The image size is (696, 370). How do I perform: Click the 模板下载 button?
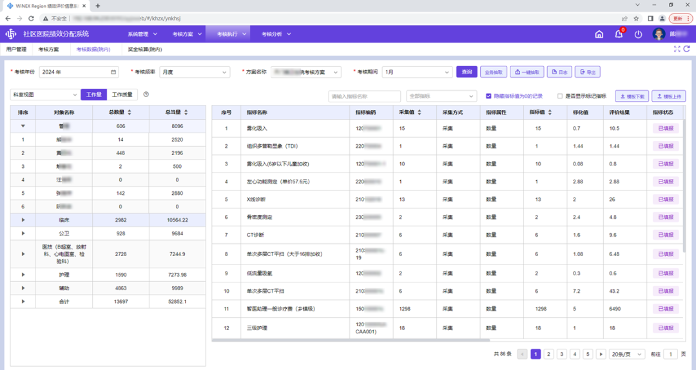632,96
